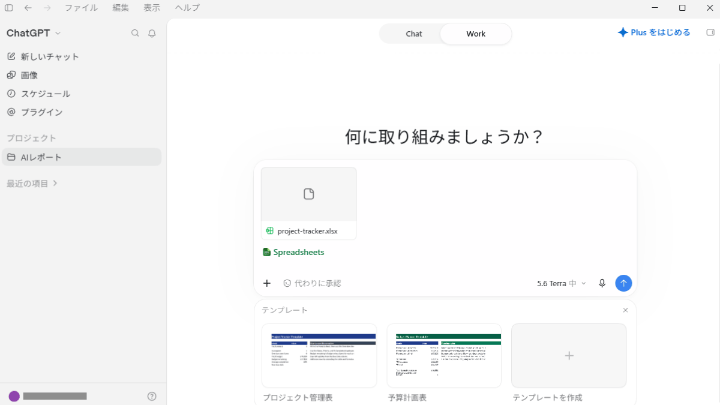
Task: Open the help question mark icon
Action: [x=152, y=396]
